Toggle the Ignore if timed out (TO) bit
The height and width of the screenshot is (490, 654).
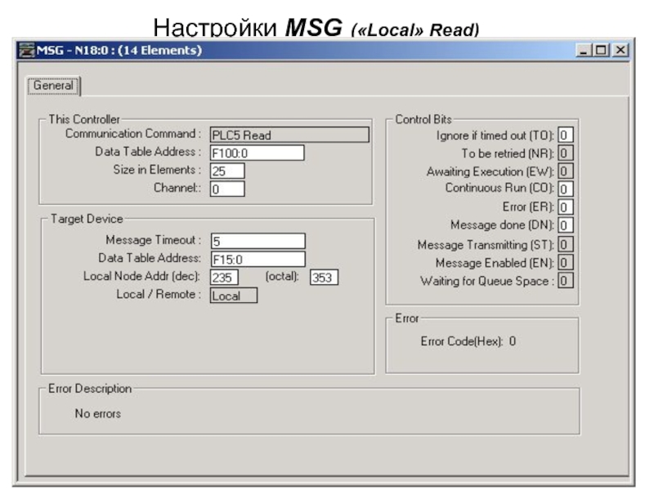pyautogui.click(x=566, y=136)
